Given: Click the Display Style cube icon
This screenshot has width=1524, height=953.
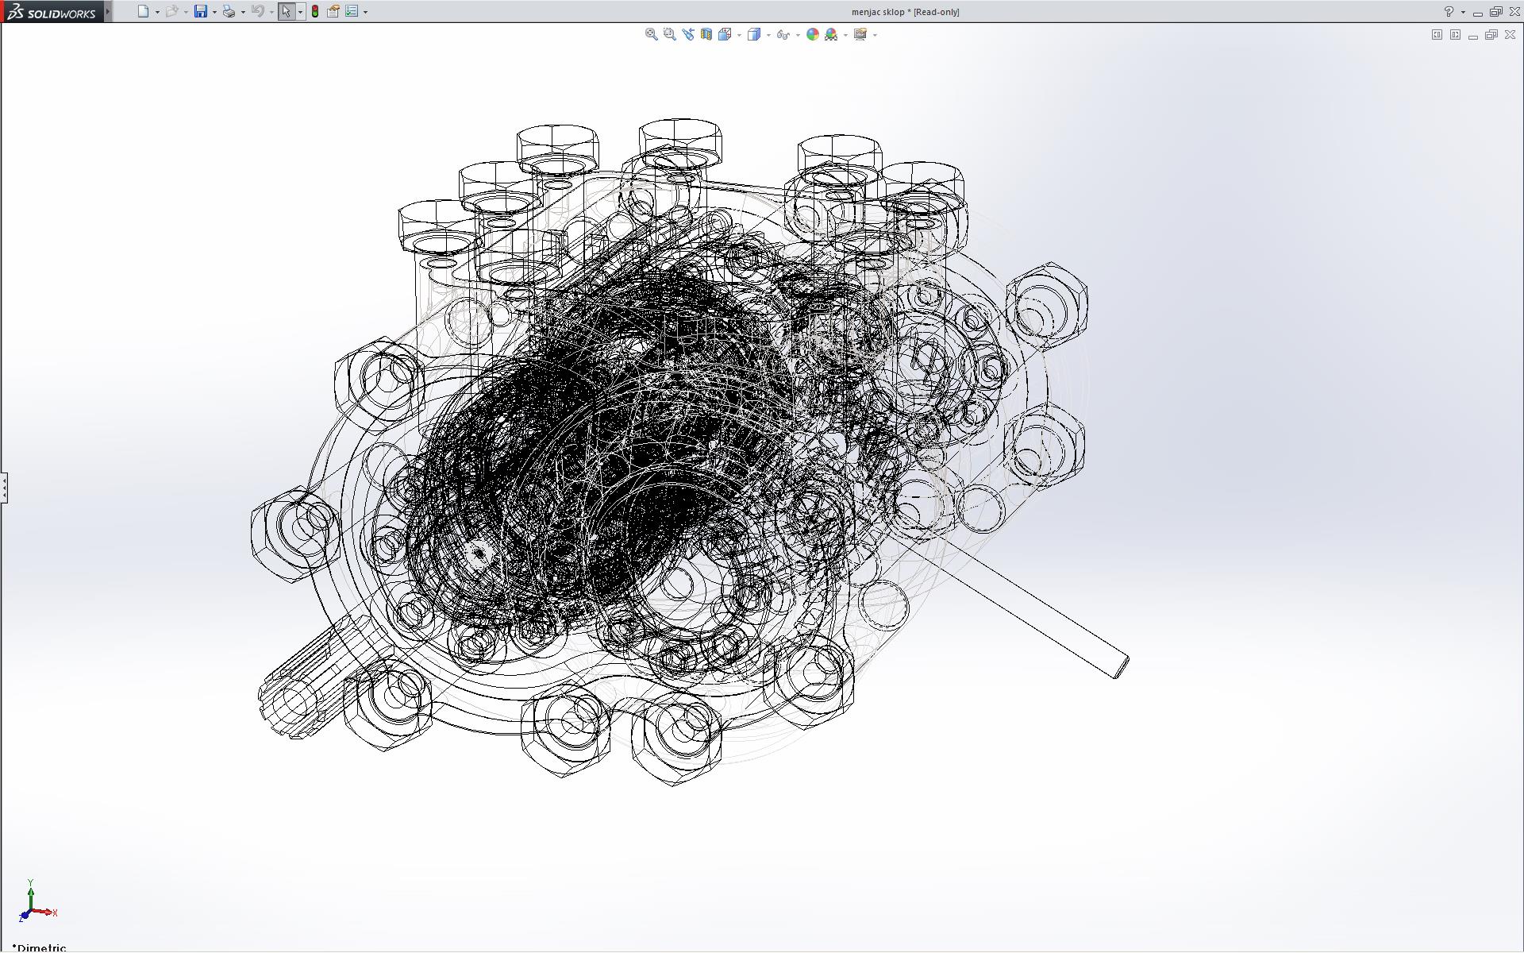Looking at the screenshot, I should (753, 34).
